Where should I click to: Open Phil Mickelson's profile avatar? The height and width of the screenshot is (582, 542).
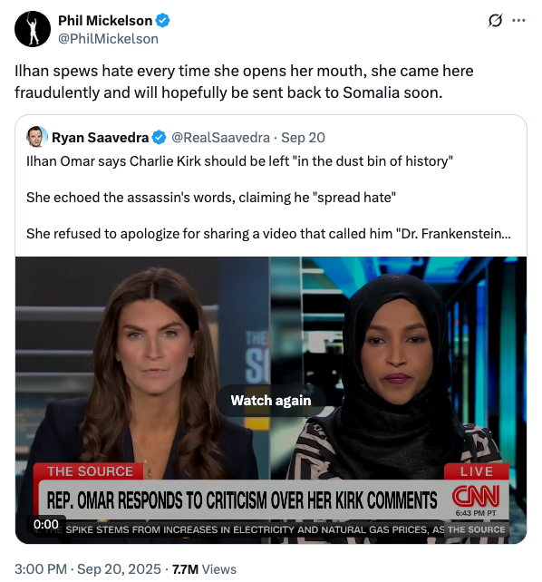[33, 29]
